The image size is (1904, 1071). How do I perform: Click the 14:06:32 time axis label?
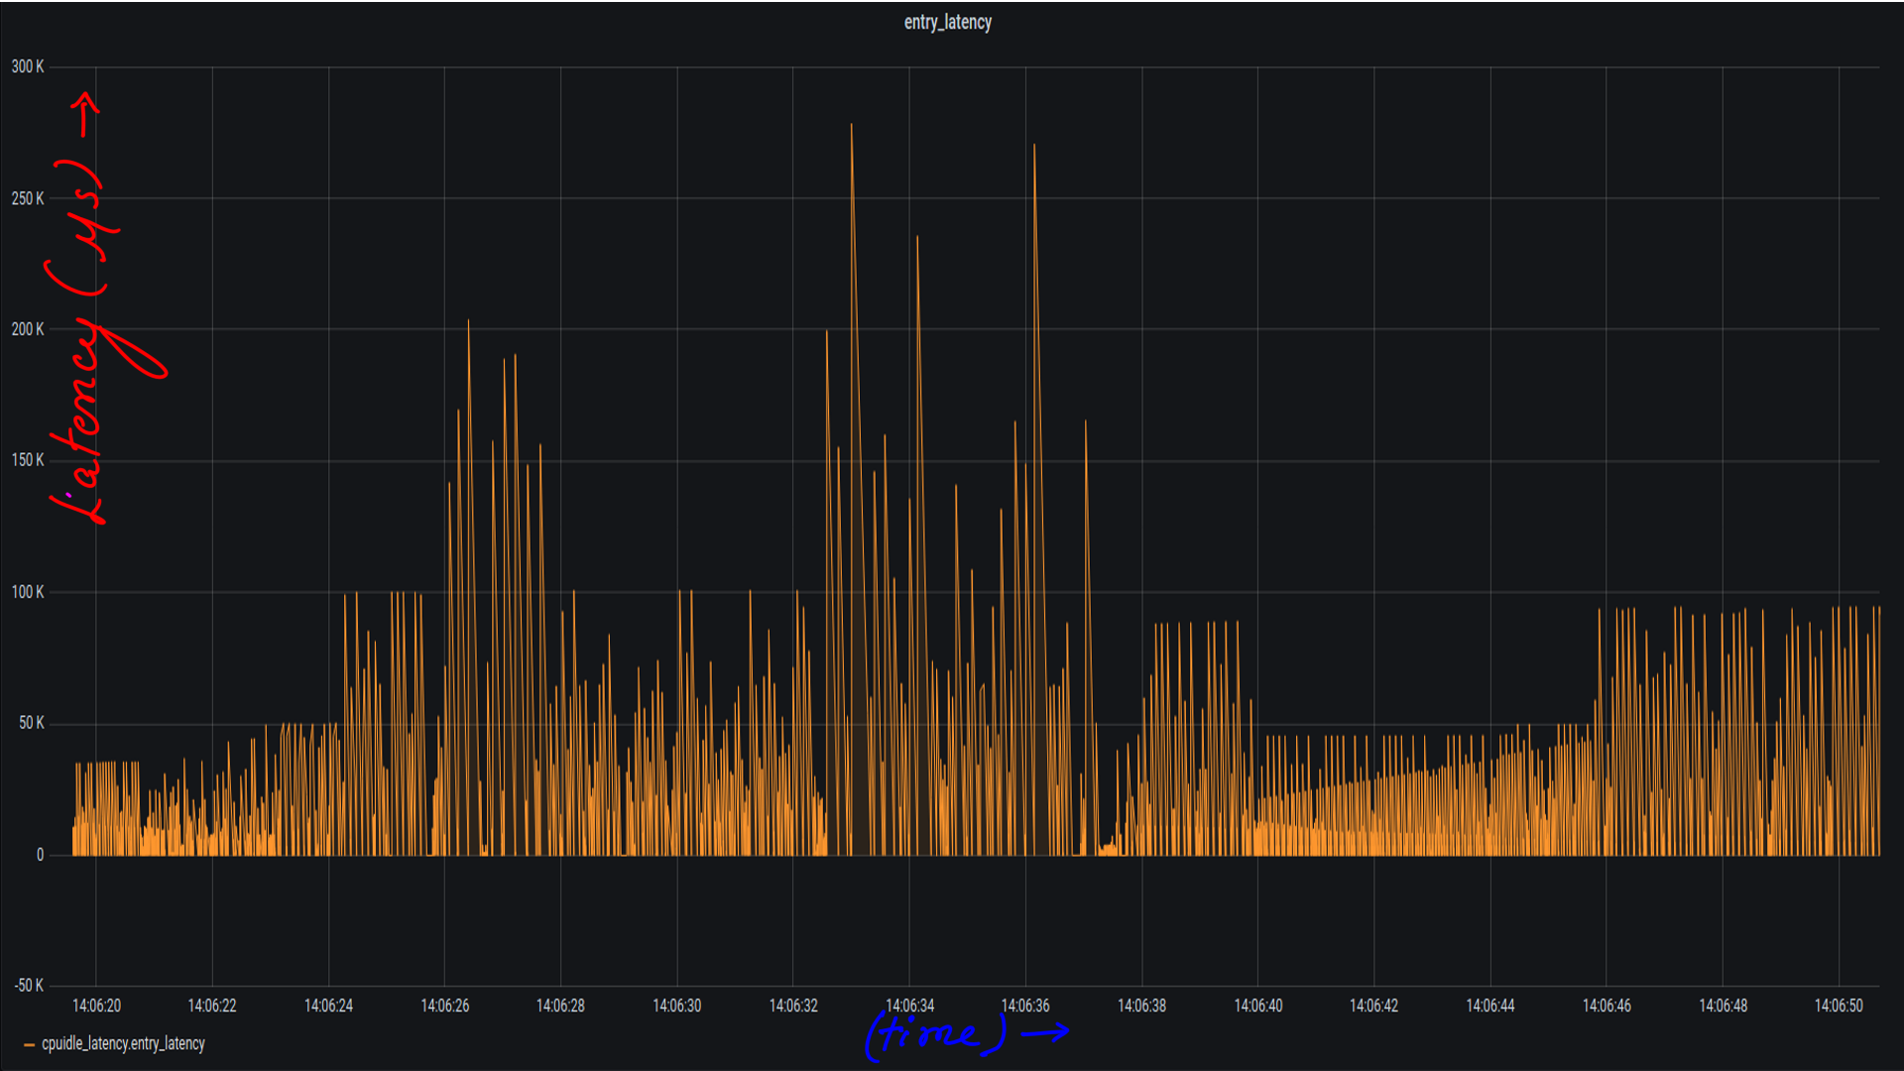(x=793, y=1006)
